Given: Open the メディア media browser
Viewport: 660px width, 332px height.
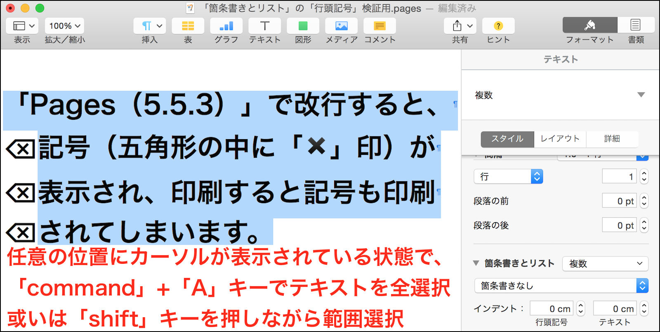Looking at the screenshot, I should point(342,26).
